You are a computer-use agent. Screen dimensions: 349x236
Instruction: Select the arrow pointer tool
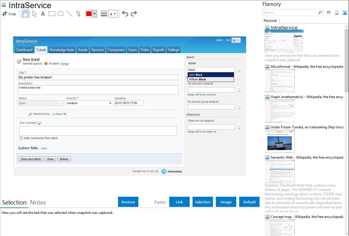click(34, 14)
